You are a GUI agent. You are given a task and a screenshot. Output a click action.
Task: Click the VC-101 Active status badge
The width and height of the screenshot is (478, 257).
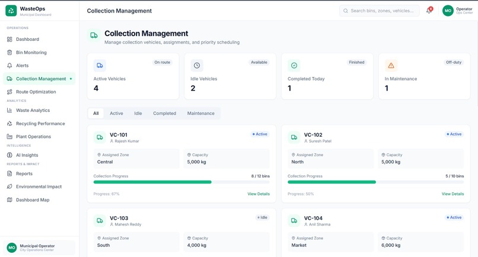pos(260,134)
